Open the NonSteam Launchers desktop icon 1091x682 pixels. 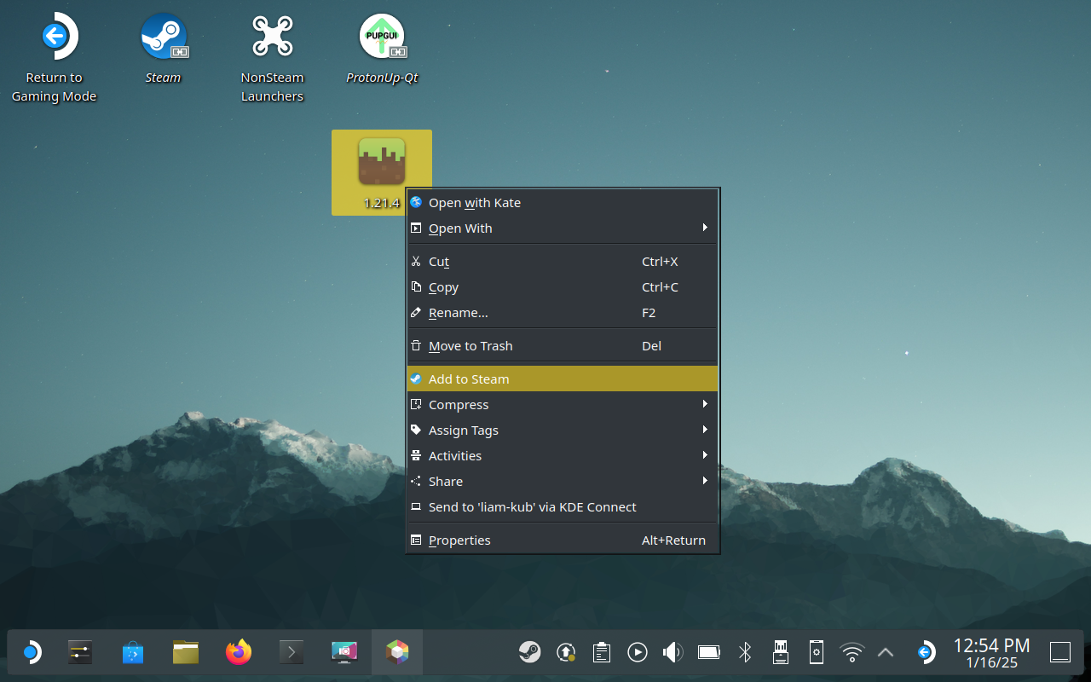pyautogui.click(x=272, y=38)
